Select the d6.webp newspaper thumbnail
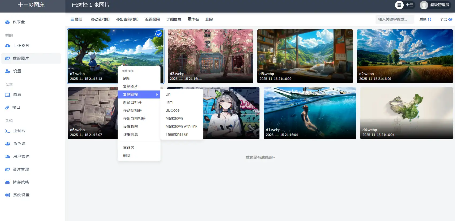The height and width of the screenshot is (221, 455). [x=93, y=113]
